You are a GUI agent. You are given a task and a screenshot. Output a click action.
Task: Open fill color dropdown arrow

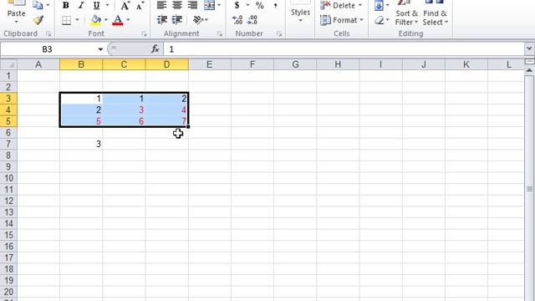[106, 20]
